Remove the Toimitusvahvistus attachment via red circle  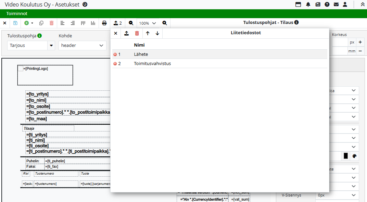coord(115,64)
